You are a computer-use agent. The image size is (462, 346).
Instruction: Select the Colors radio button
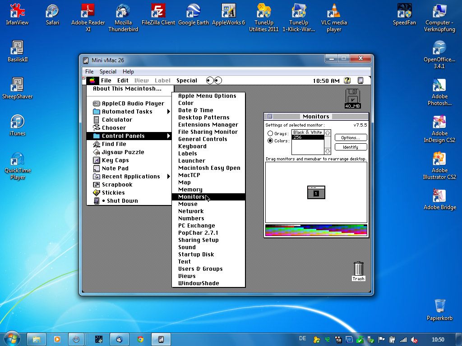point(270,141)
